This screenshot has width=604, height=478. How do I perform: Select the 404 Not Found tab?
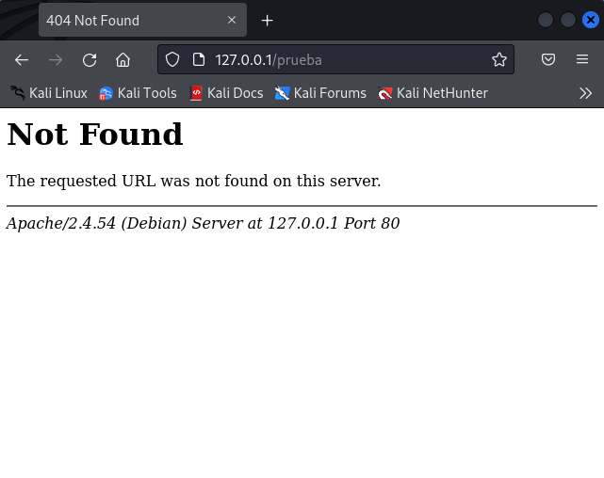(x=142, y=20)
